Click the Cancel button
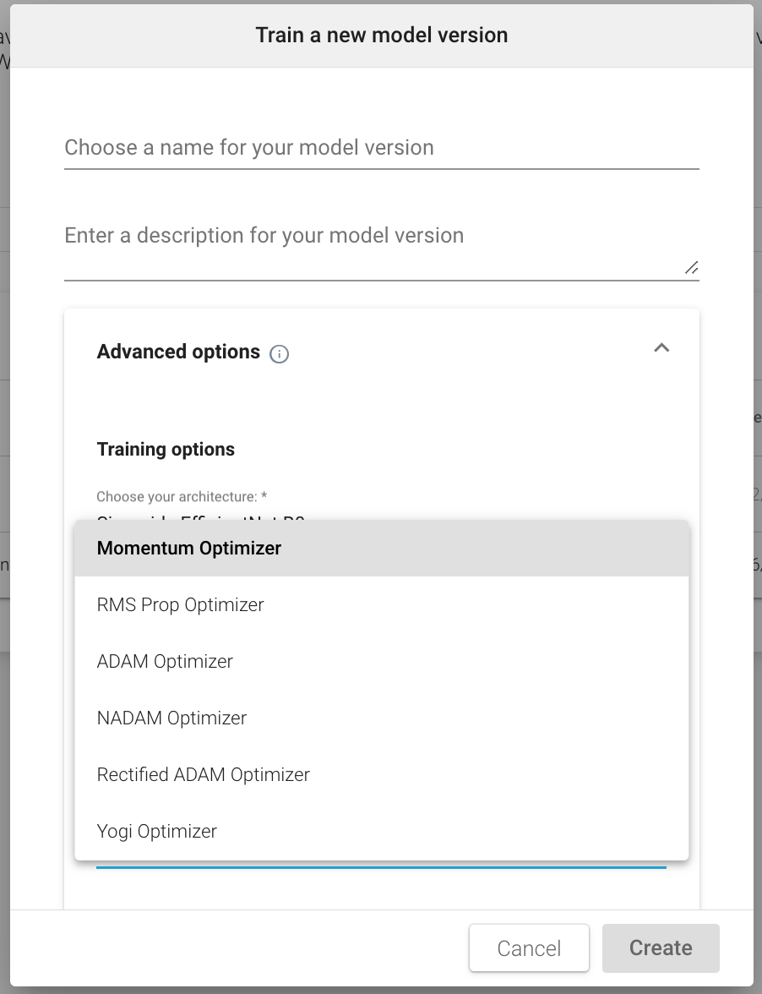 tap(529, 948)
